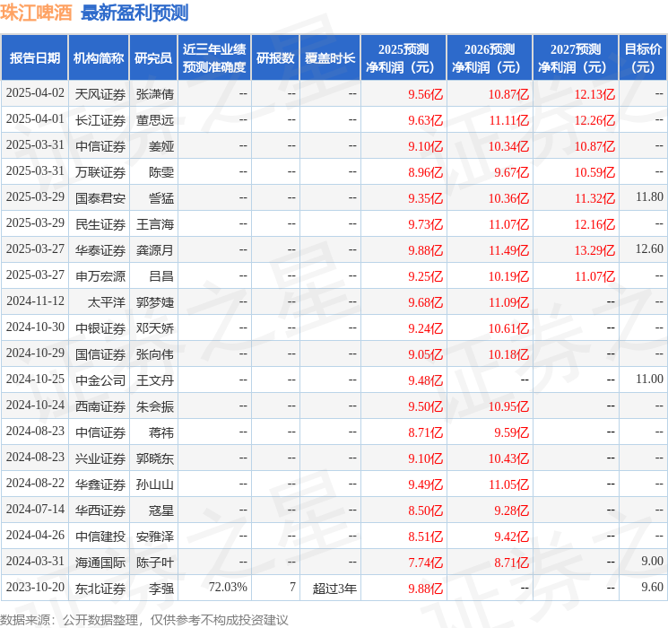
Task: Click the target price 11.00
Action: pyautogui.click(x=650, y=379)
